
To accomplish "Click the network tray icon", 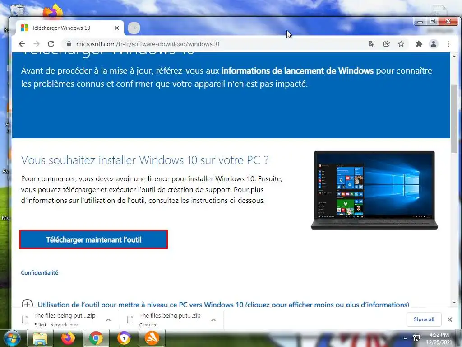I will coord(416,338).
